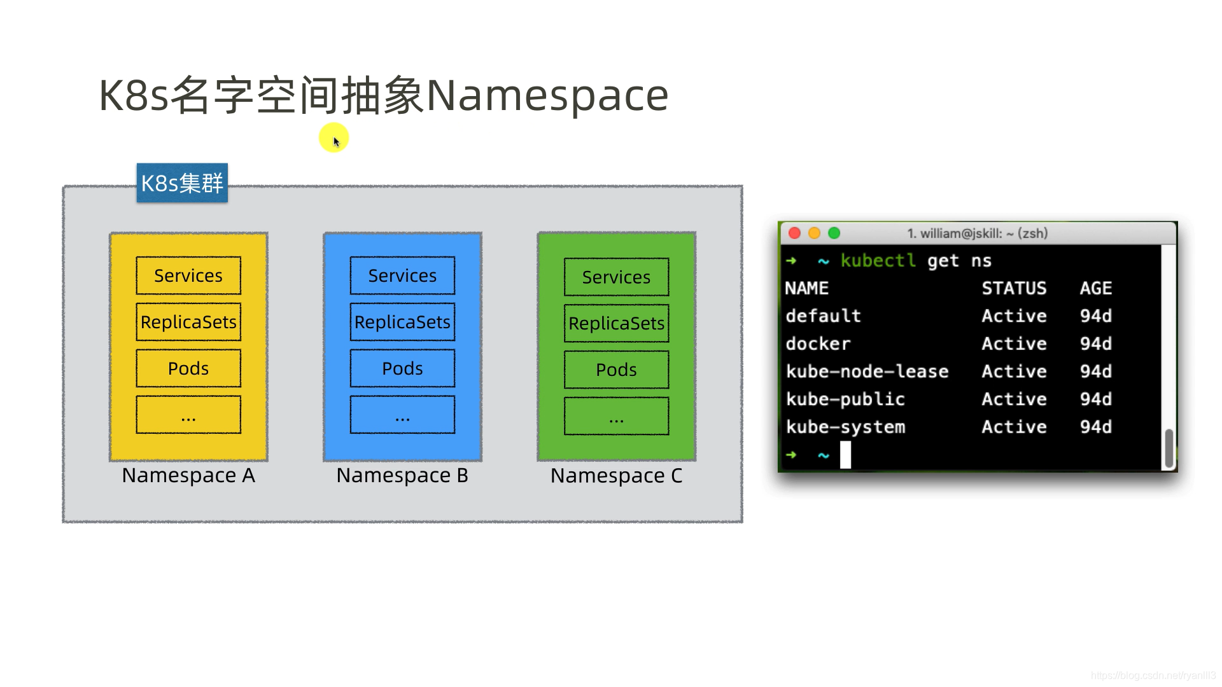Click the green arrow prompt on first terminal line

(791, 261)
